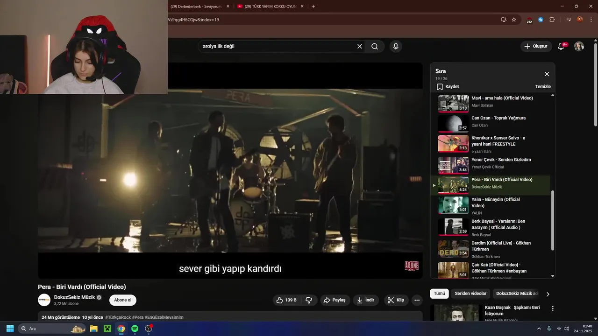Viewport: 598px width, 336px height.
Task: Open Oluştur create menu
Action: (x=535, y=46)
